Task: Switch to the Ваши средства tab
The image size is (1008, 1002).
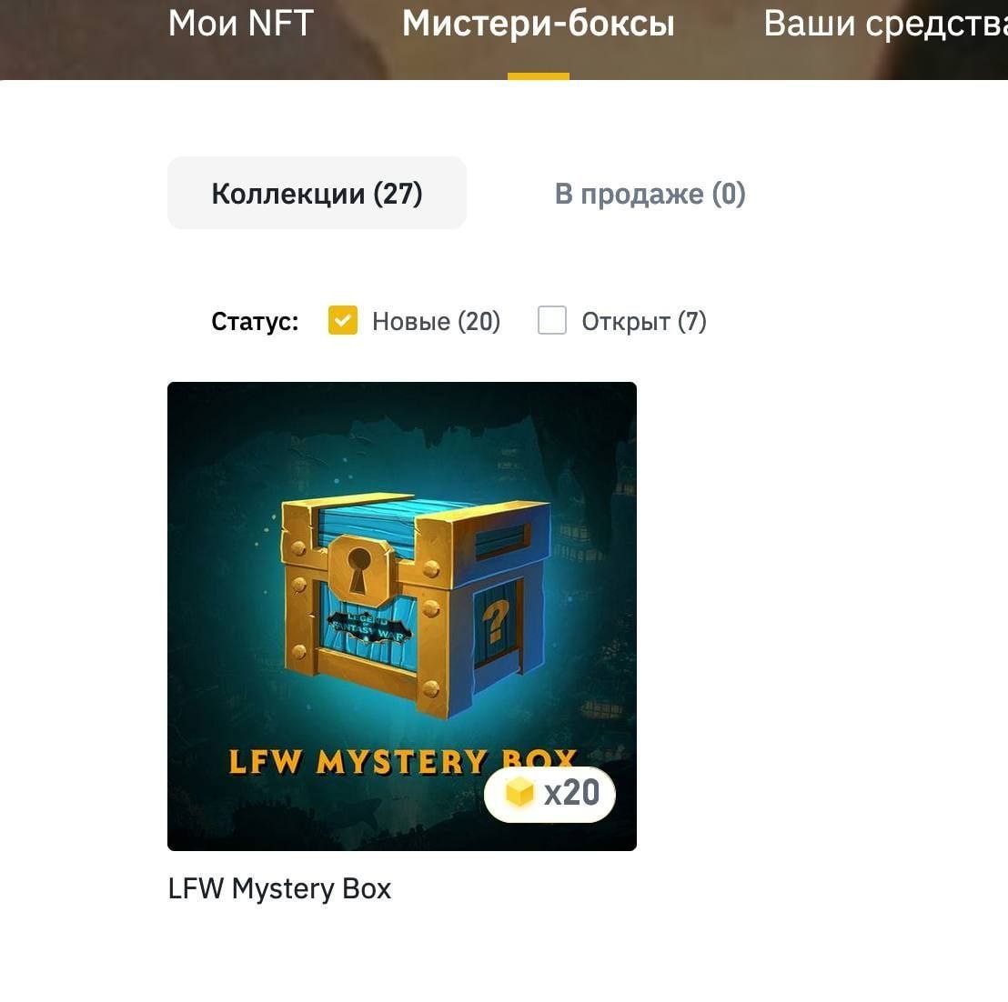Action: pyautogui.click(x=885, y=25)
